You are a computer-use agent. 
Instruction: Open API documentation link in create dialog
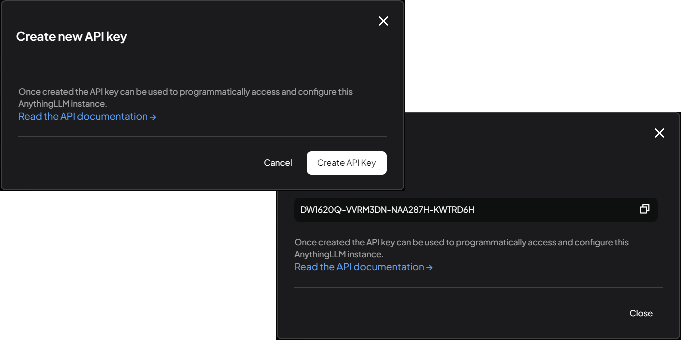point(83,116)
